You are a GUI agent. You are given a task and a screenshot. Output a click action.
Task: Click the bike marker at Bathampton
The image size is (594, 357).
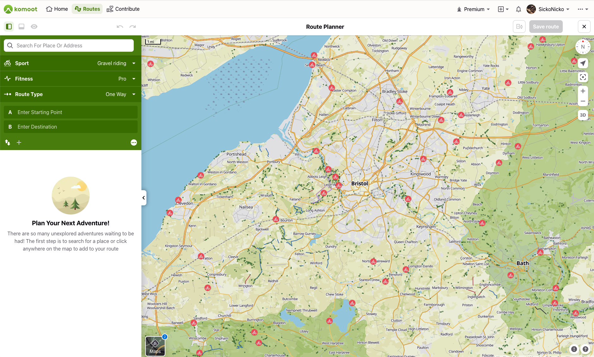[x=540, y=252]
